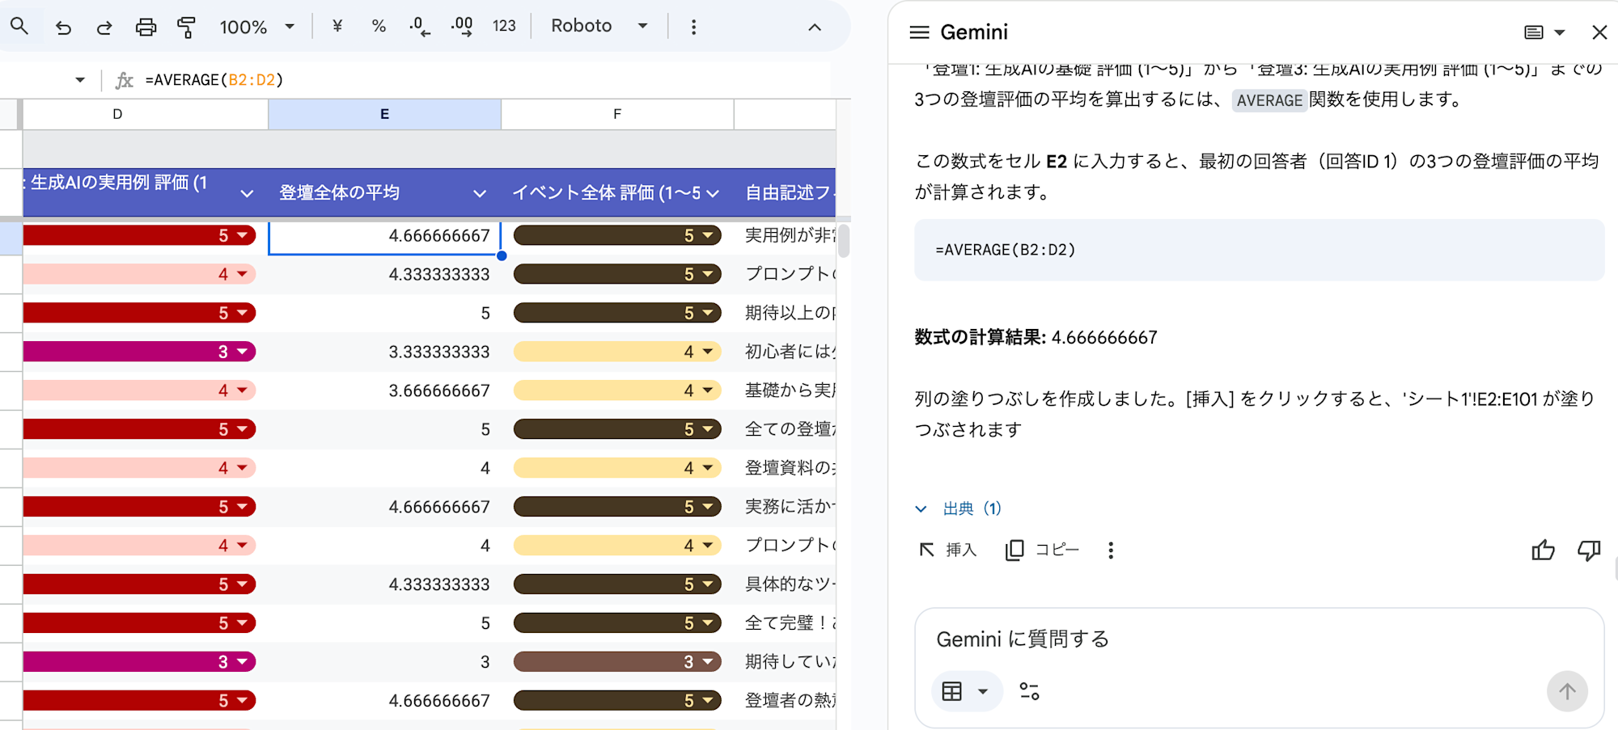Decrease decimal places button
Viewport: 1618px width, 730px height.
[x=419, y=27]
